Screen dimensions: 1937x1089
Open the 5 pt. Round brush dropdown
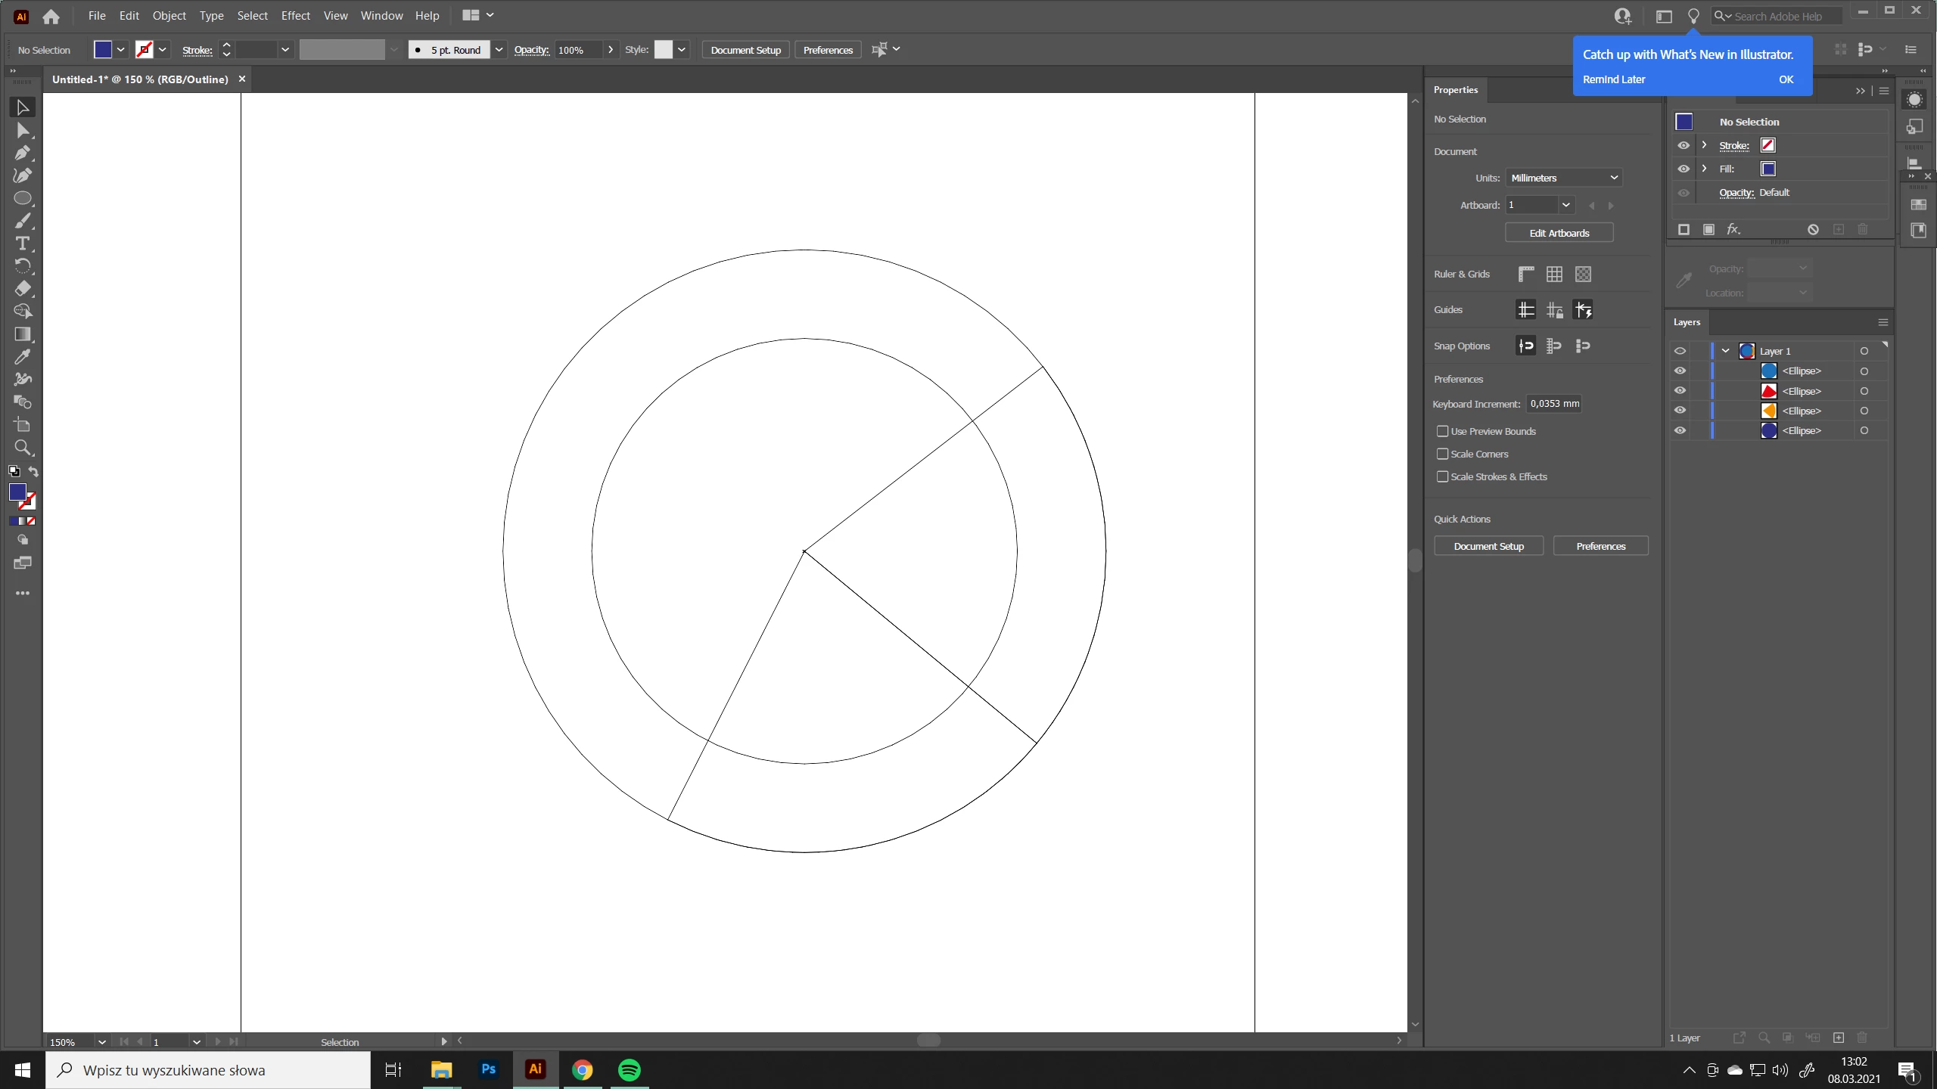499,50
